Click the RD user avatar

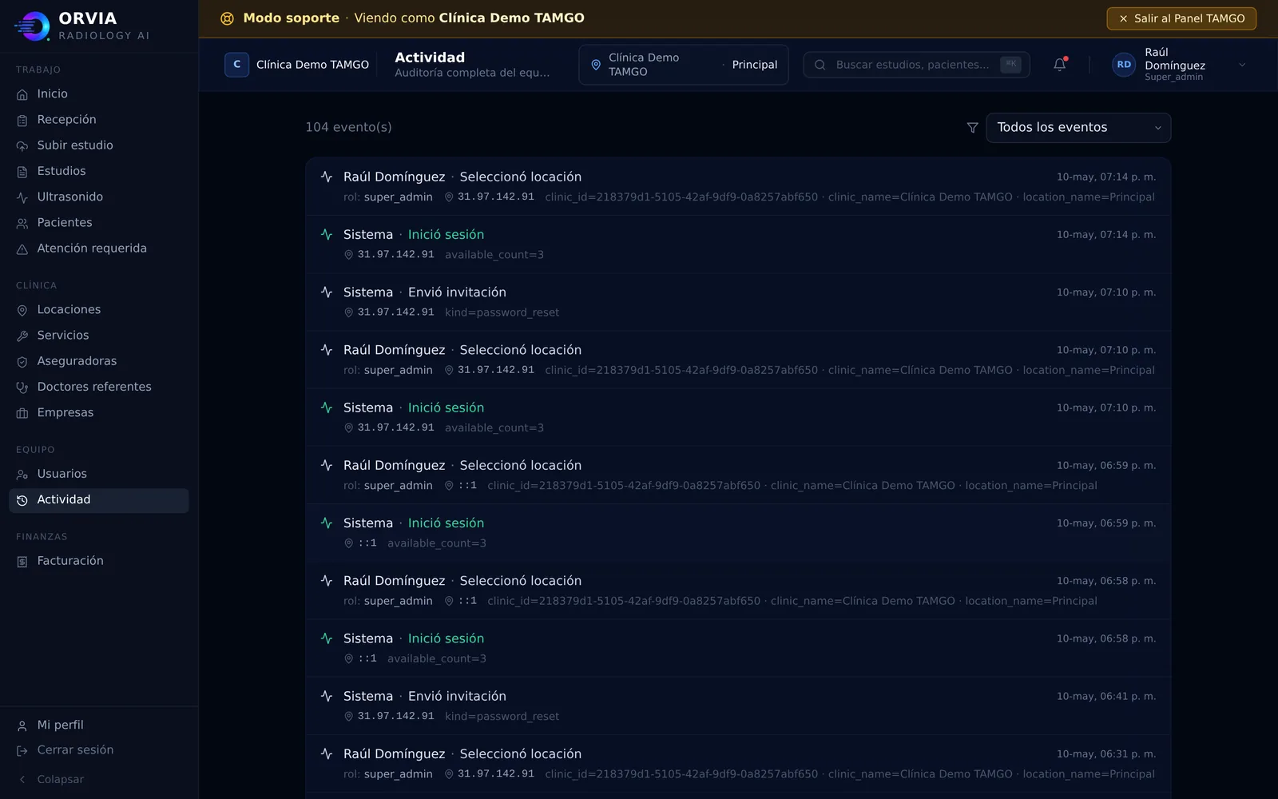point(1124,65)
